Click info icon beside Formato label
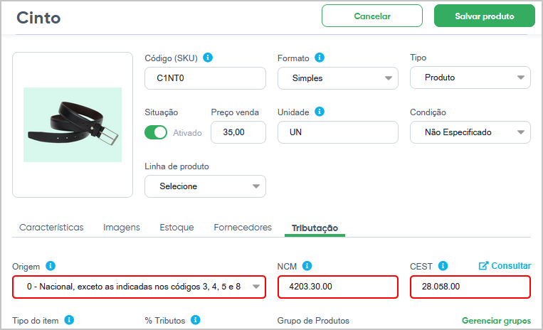The height and width of the screenshot is (330, 543). coord(320,58)
